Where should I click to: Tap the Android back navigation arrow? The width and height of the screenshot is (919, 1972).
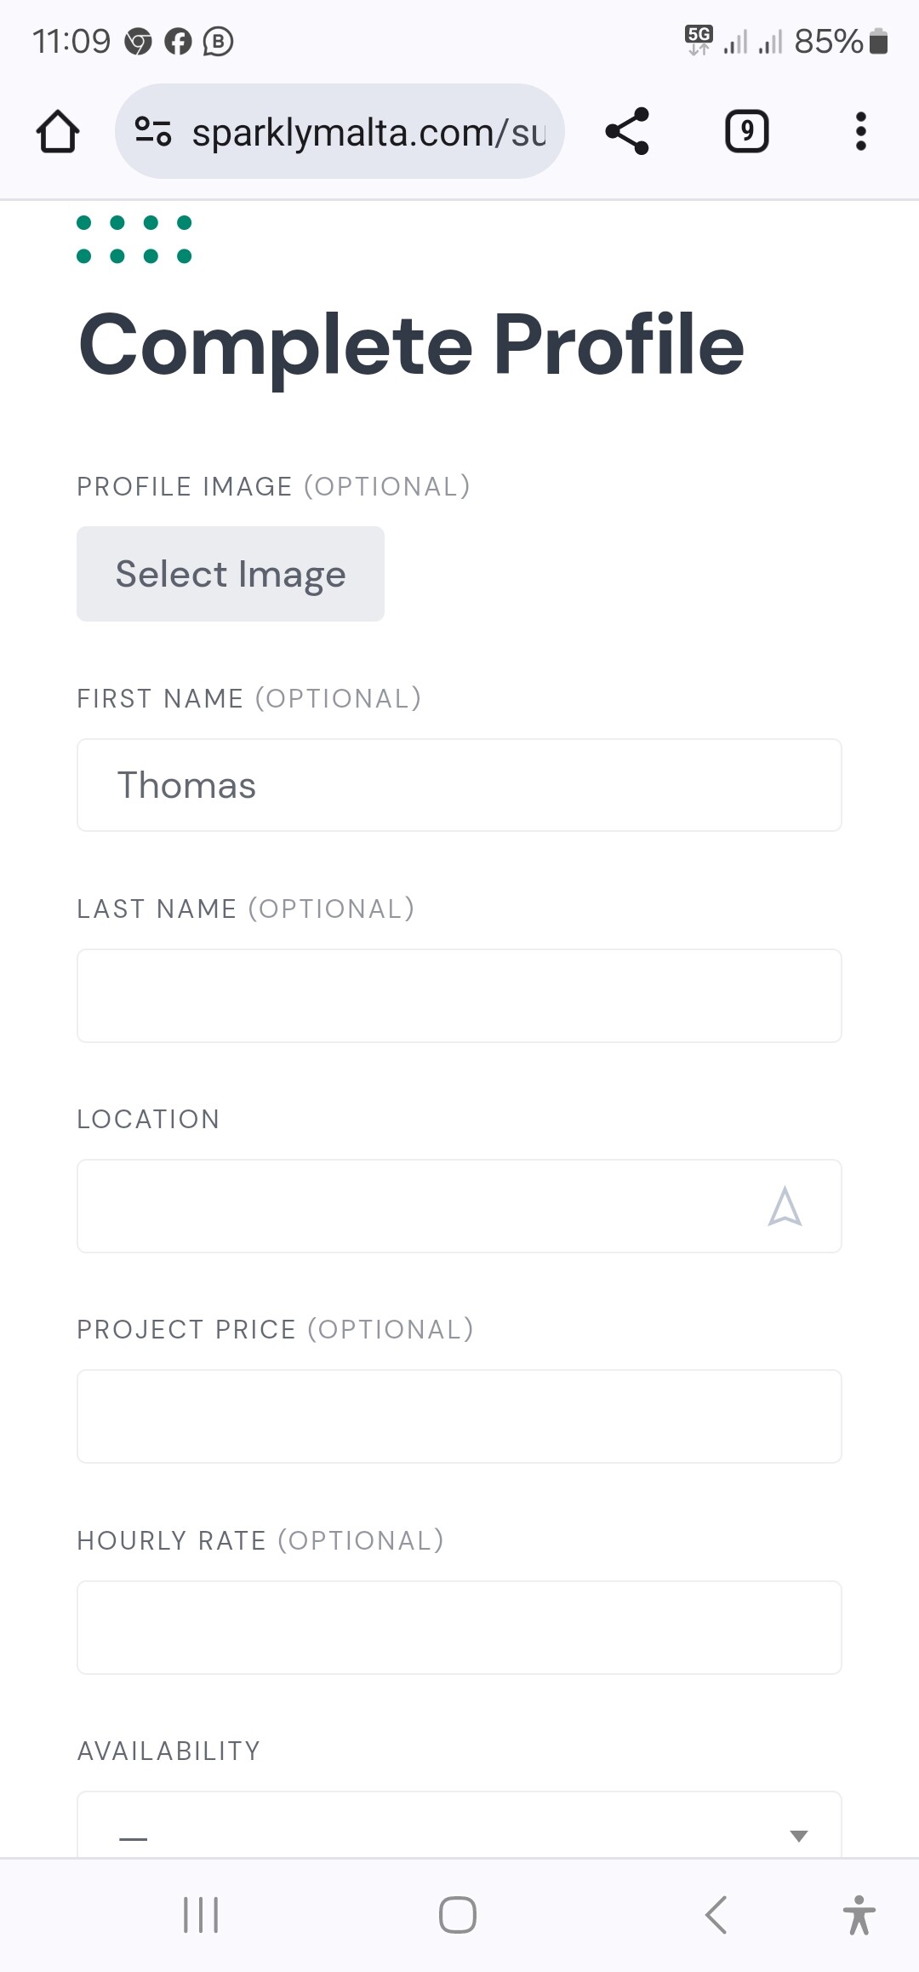click(716, 1915)
